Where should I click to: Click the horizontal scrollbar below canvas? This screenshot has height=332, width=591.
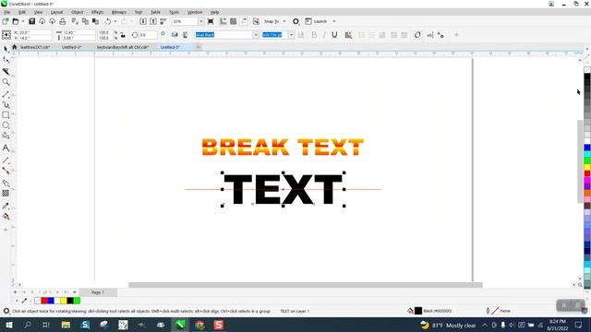306,285
